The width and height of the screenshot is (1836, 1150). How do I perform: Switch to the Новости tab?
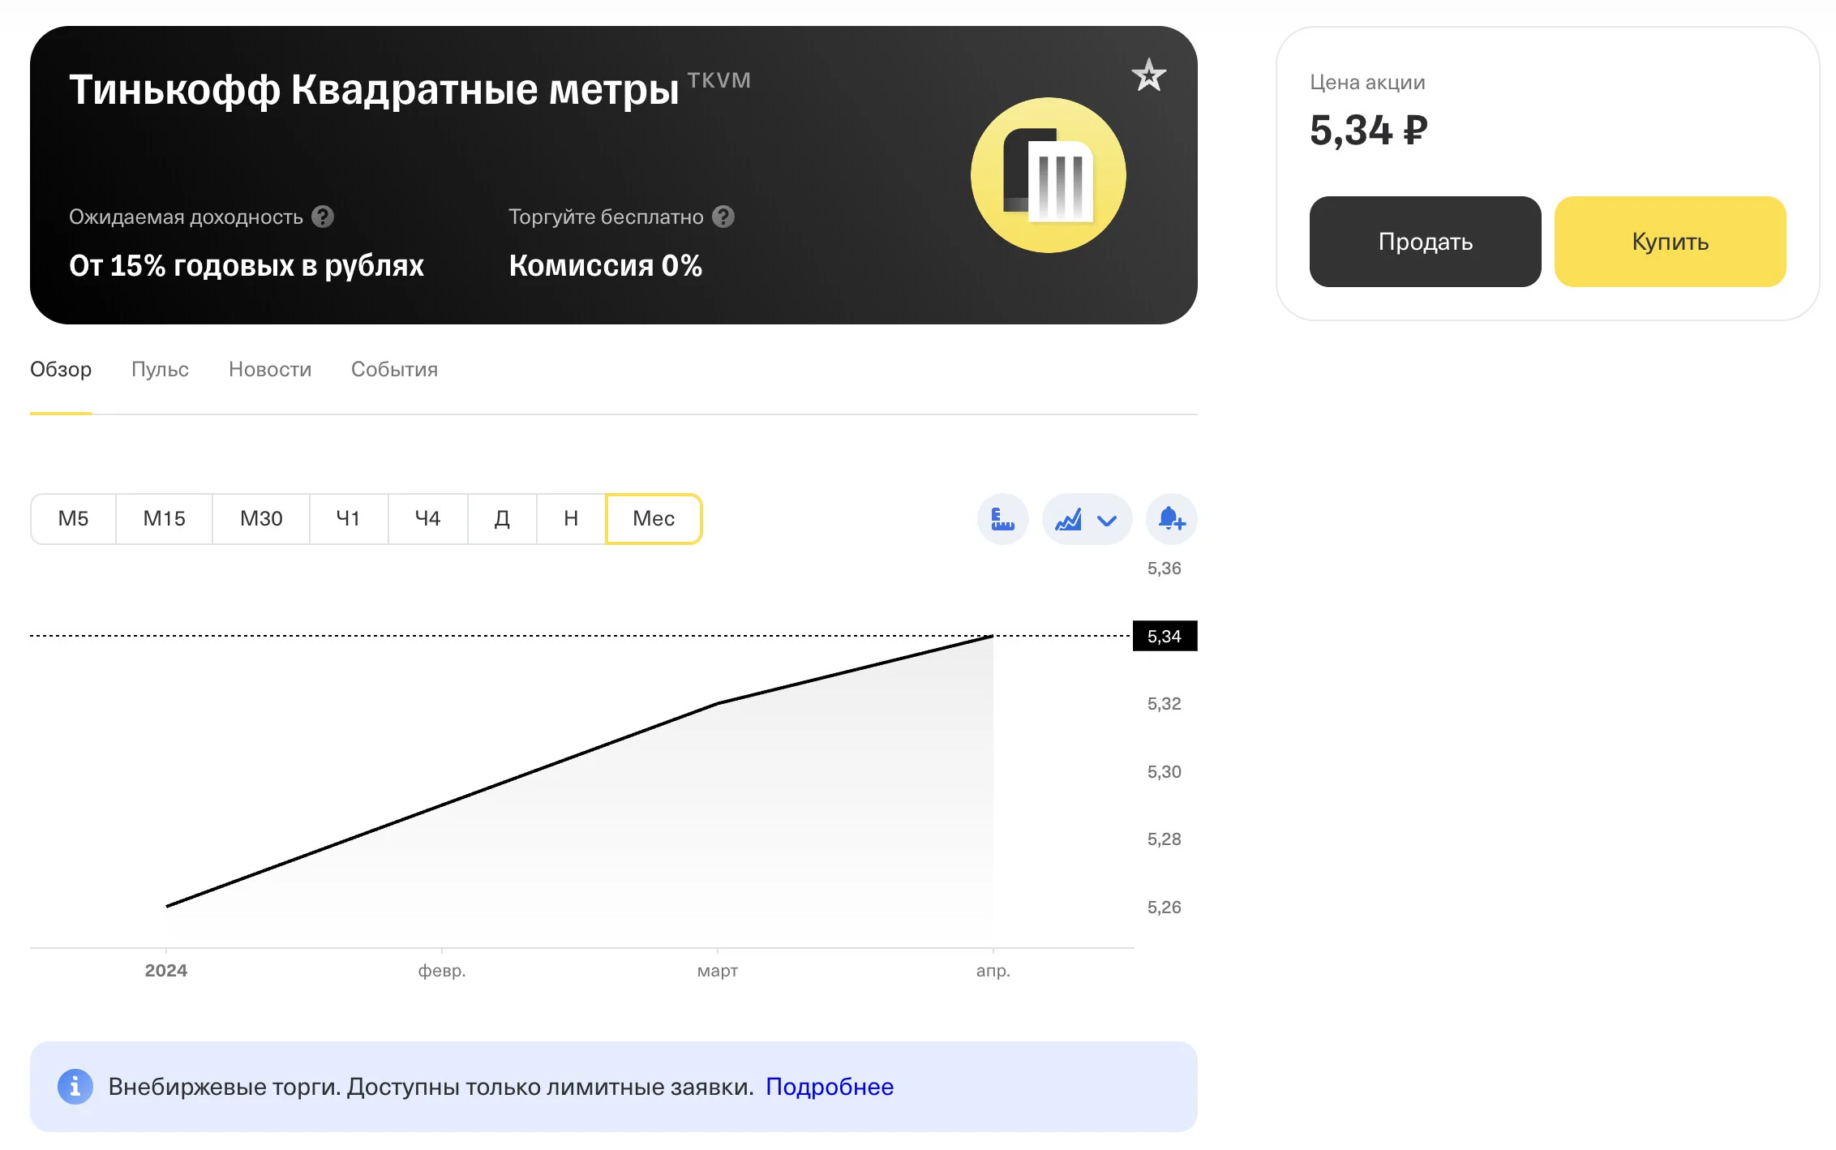270,370
